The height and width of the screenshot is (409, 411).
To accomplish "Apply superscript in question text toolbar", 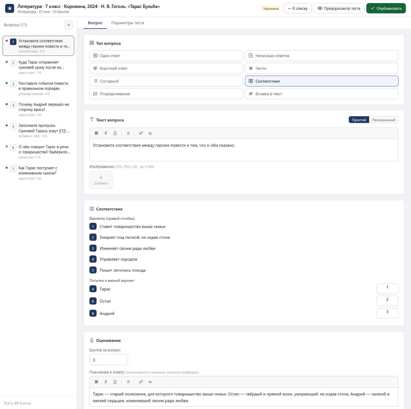I will (x=141, y=133).
